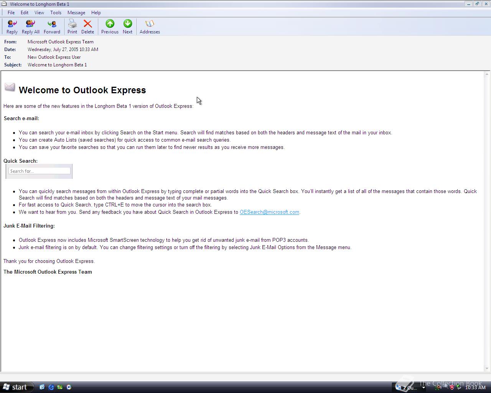This screenshot has height=393, width=491.
Task: Click the envelope icon in the title bar
Action: point(4,4)
